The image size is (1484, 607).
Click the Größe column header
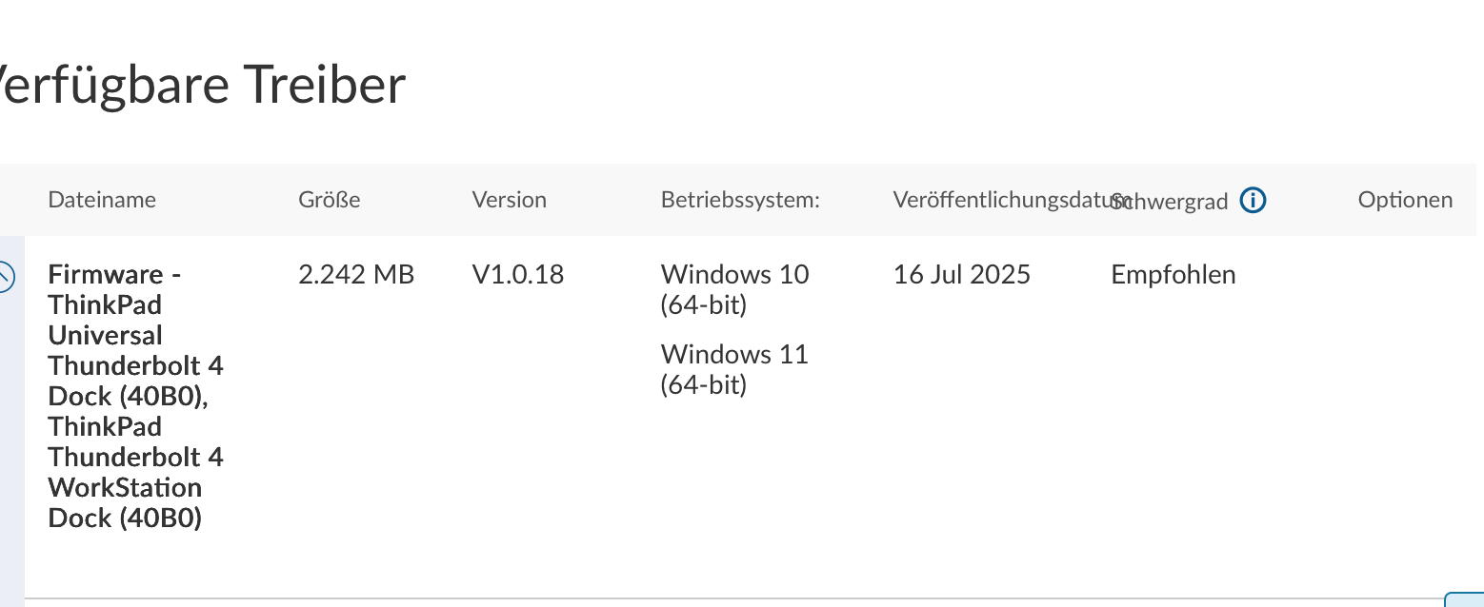pyautogui.click(x=330, y=200)
